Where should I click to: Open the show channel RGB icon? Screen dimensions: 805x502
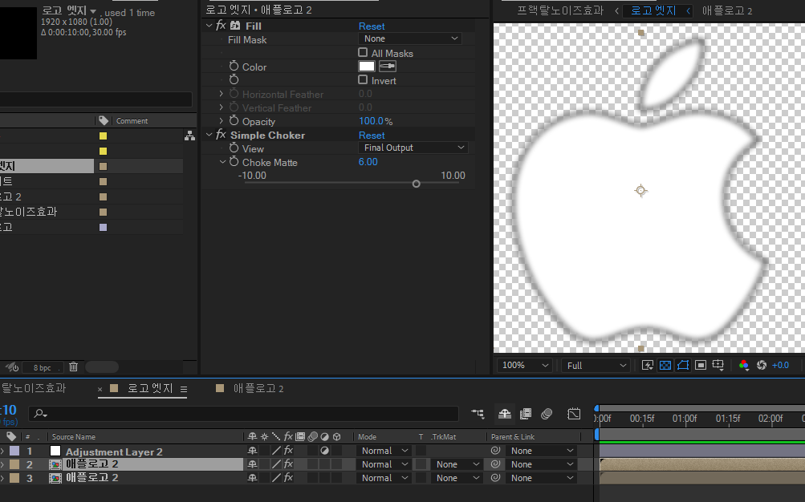pyautogui.click(x=743, y=365)
